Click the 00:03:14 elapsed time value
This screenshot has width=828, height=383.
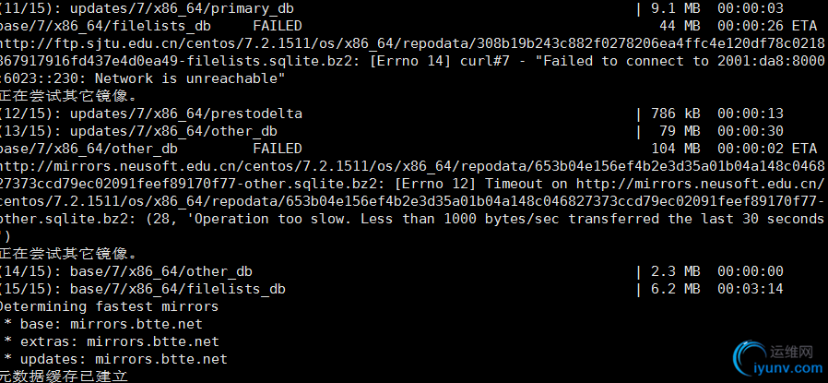(x=751, y=289)
